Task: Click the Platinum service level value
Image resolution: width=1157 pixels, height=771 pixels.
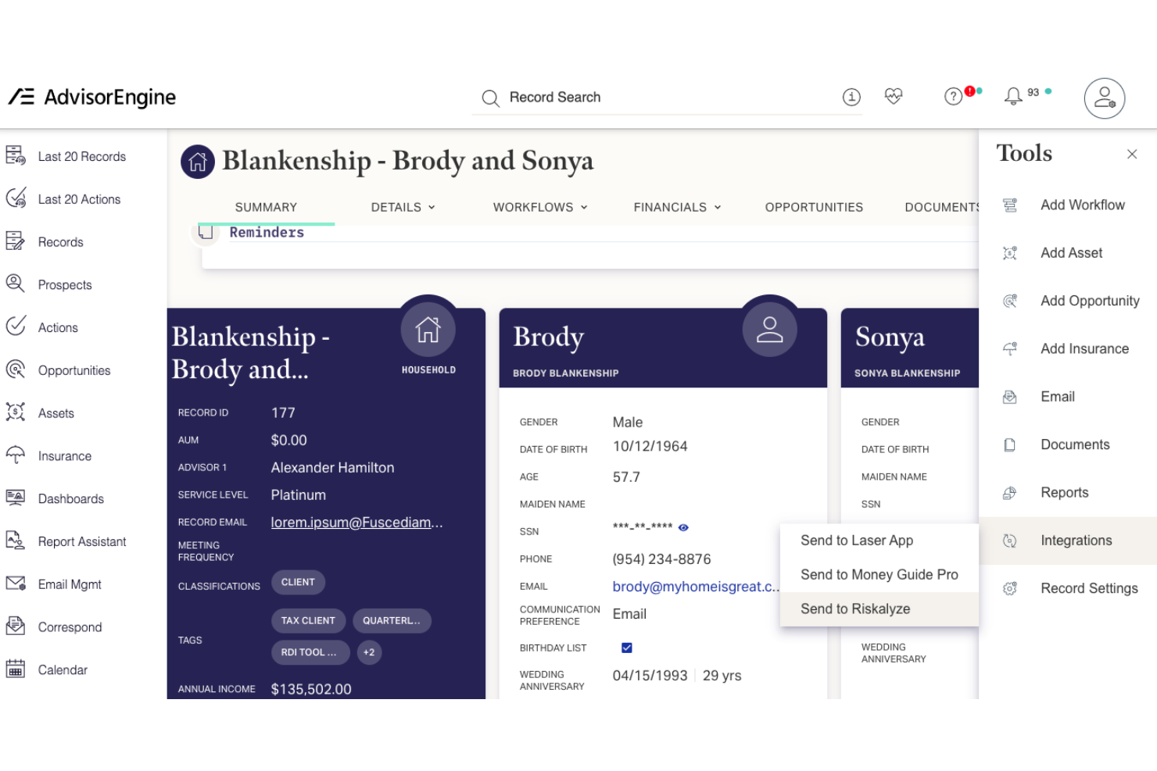Action: click(299, 495)
